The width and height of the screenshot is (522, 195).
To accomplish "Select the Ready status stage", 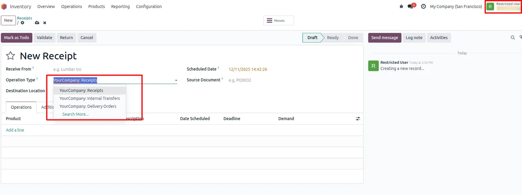I will pos(333,38).
